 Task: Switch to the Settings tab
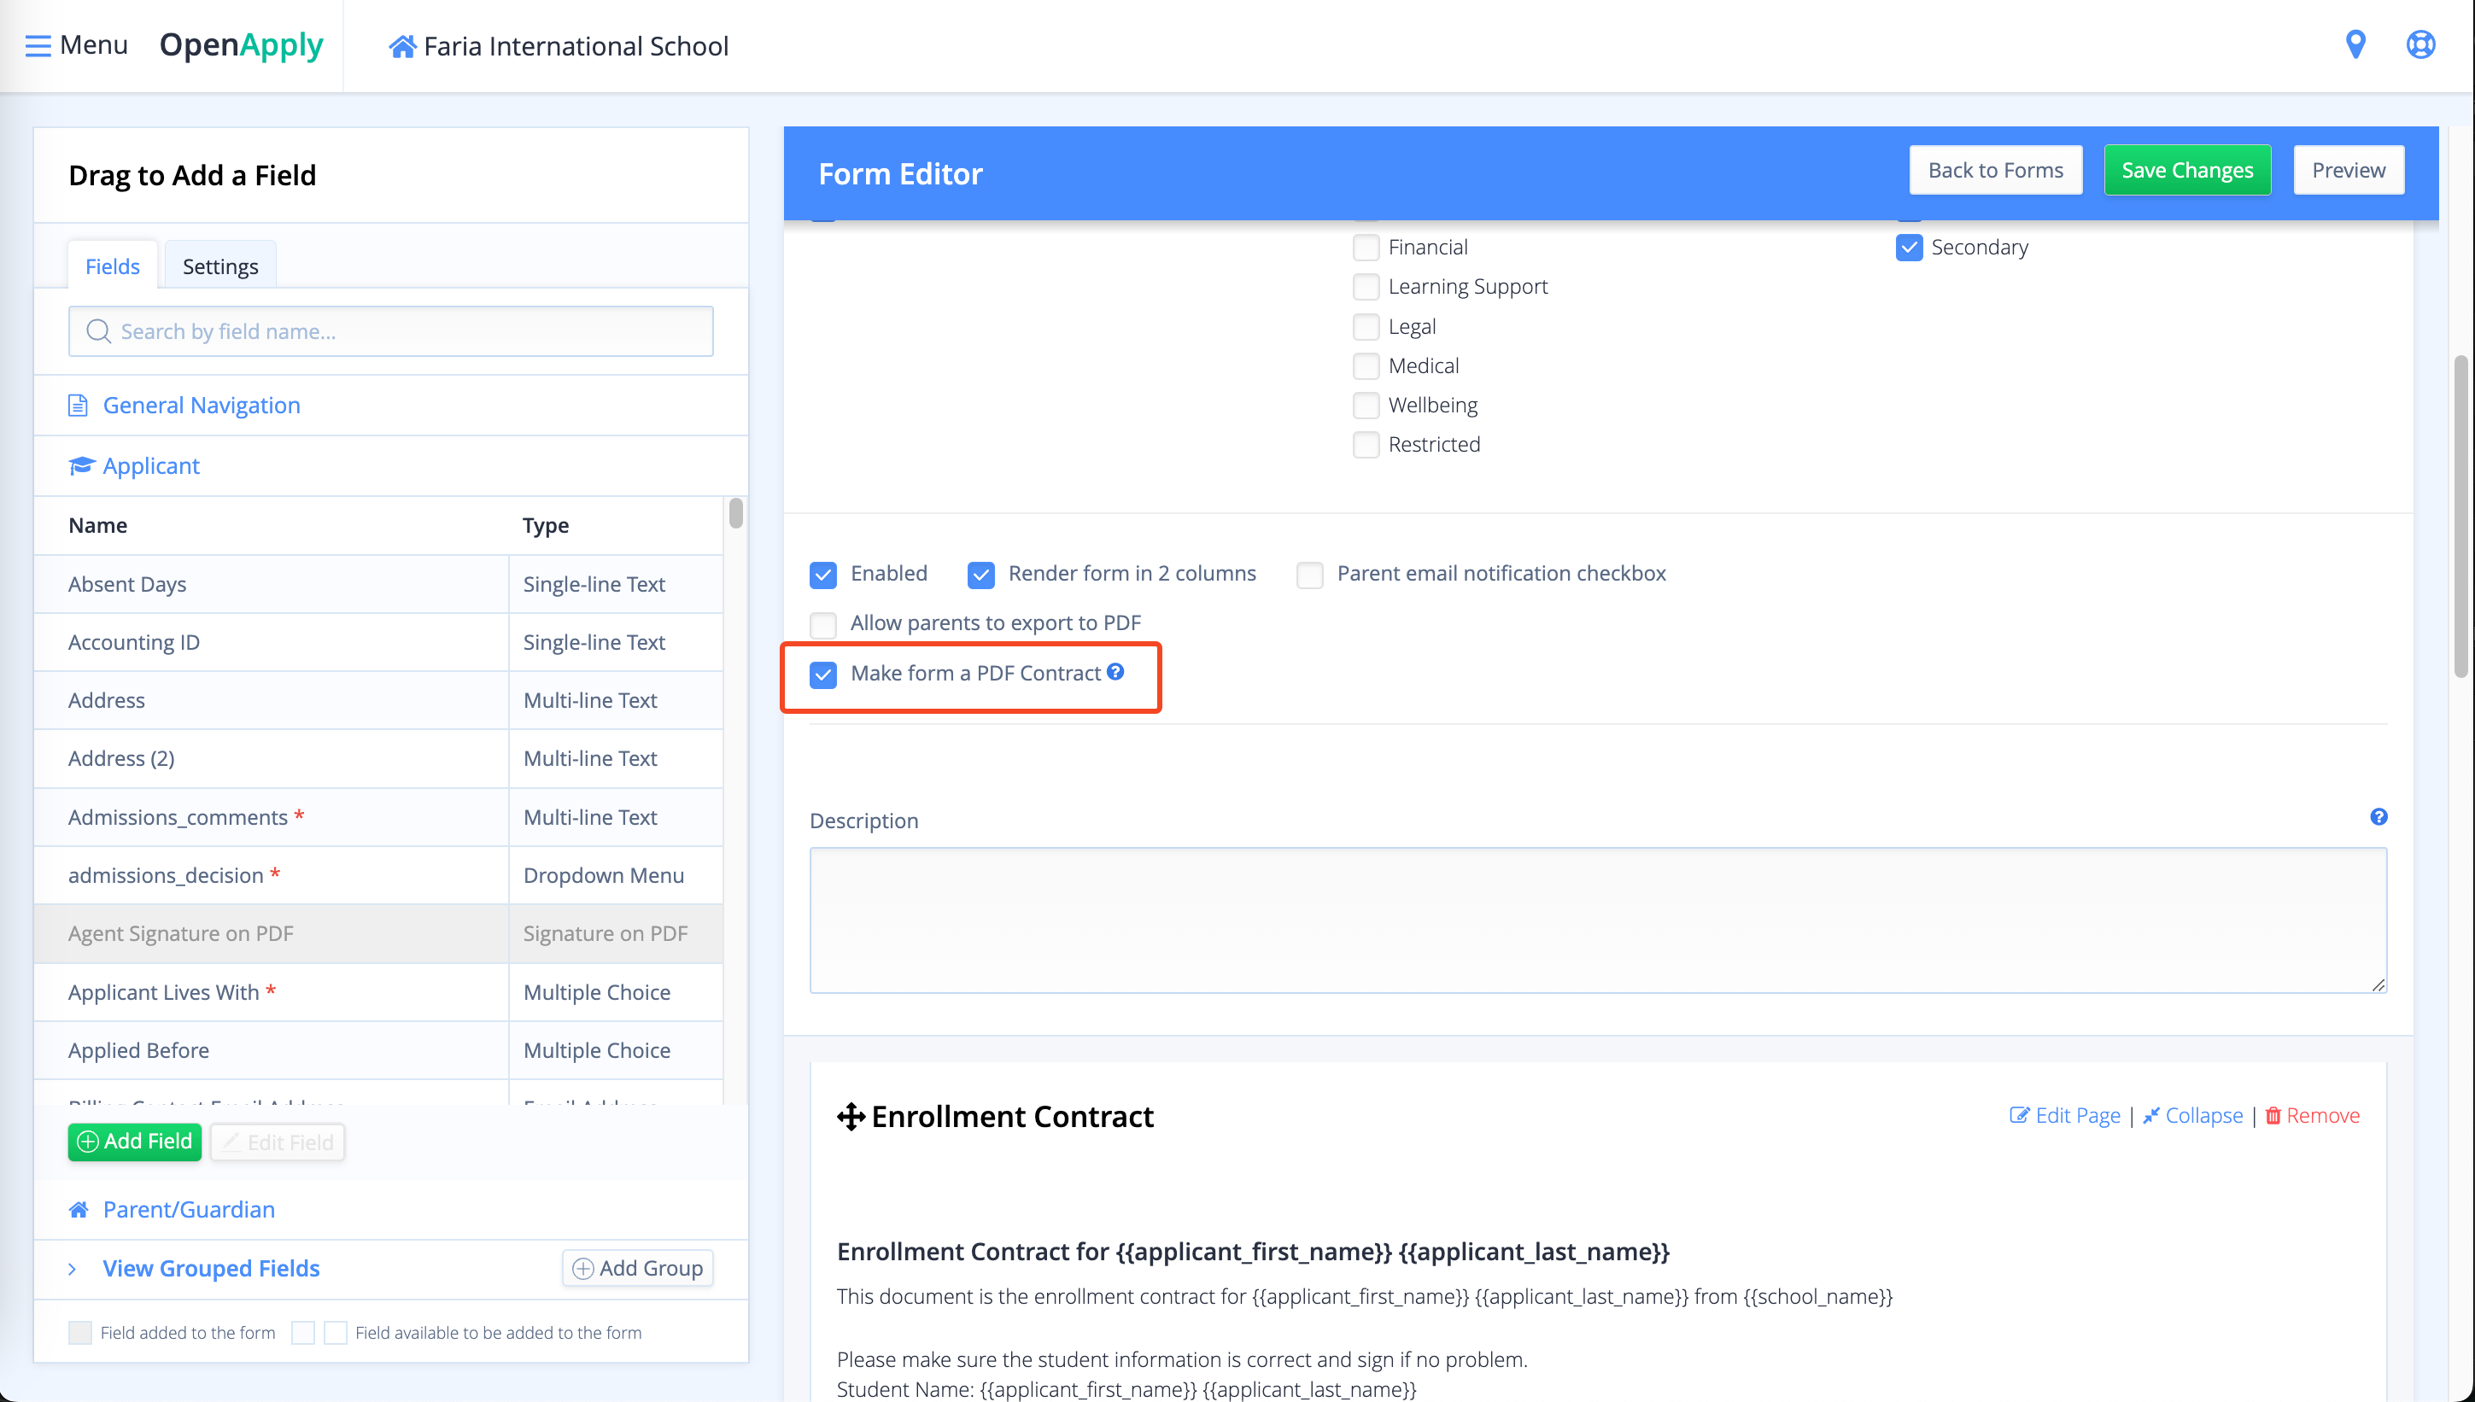click(x=219, y=266)
